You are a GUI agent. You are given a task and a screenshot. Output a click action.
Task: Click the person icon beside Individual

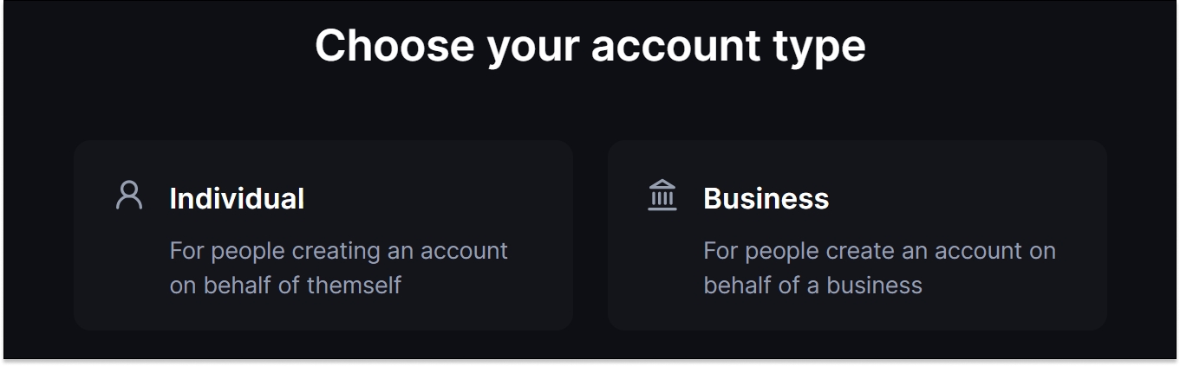click(129, 195)
